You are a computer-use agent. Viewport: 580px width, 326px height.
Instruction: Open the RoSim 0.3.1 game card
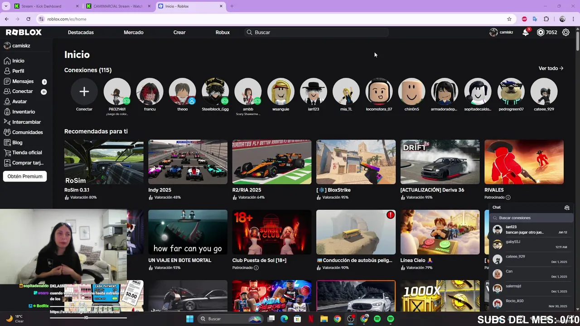104,170
